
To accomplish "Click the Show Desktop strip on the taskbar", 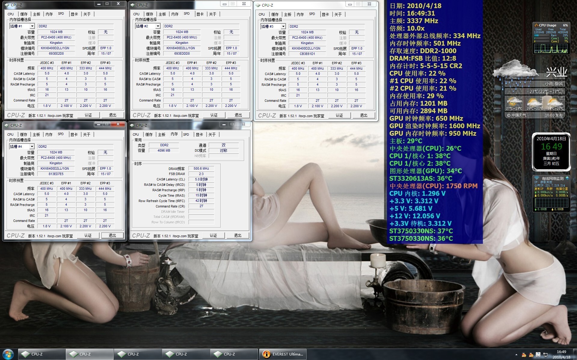I will point(575,354).
